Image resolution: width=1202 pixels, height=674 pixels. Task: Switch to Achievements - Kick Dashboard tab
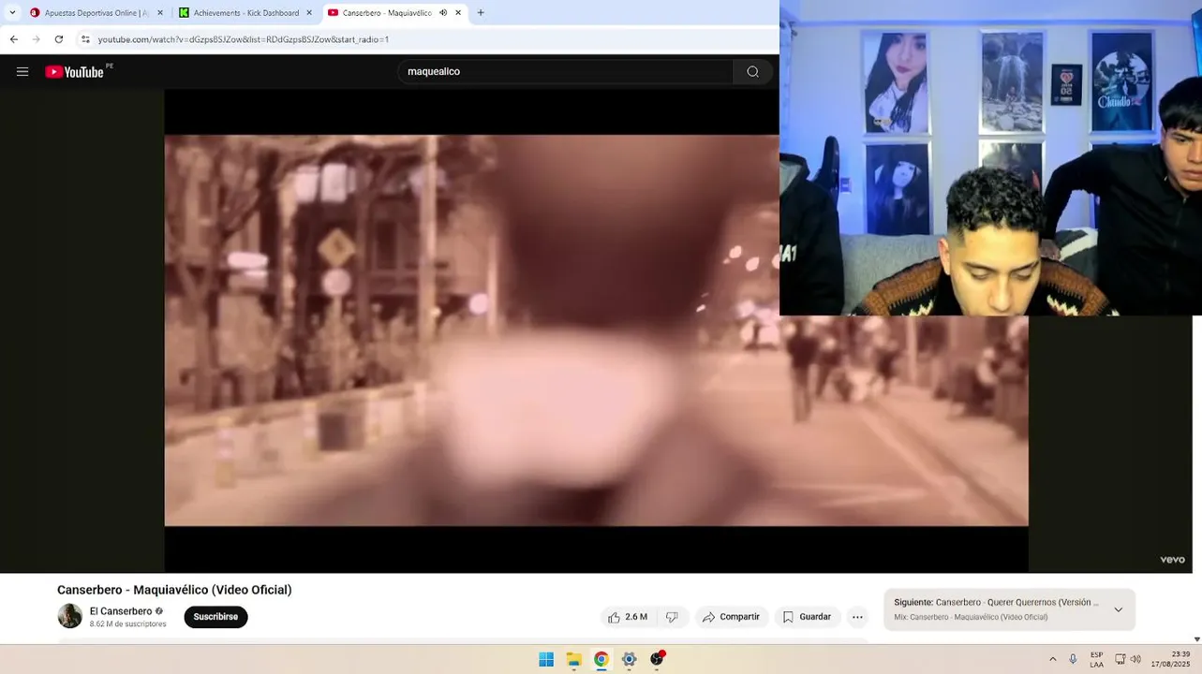pyautogui.click(x=240, y=13)
